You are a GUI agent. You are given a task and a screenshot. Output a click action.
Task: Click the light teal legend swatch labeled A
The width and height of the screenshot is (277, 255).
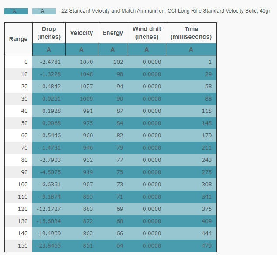tap(44, 11)
